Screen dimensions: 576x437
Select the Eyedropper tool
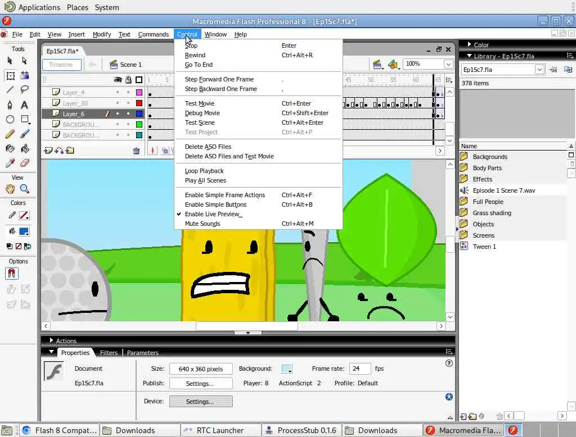click(10, 163)
